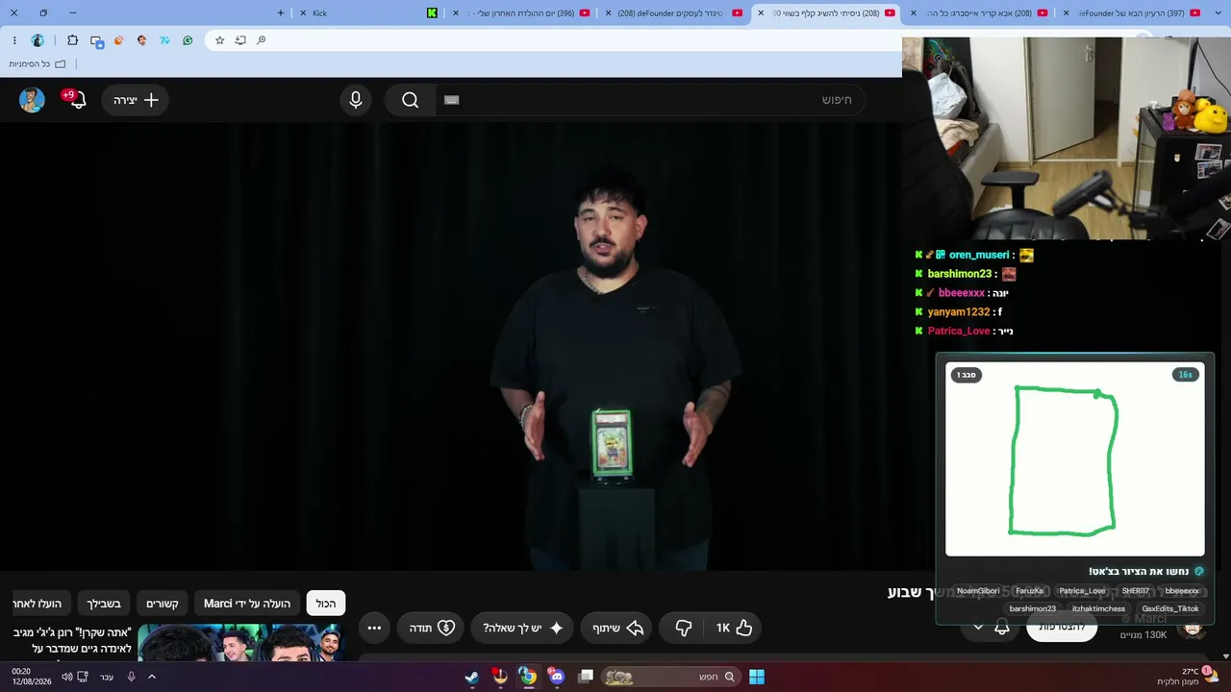Open Discord from the taskbar
Image resolution: width=1231 pixels, height=692 pixels.
point(557,677)
